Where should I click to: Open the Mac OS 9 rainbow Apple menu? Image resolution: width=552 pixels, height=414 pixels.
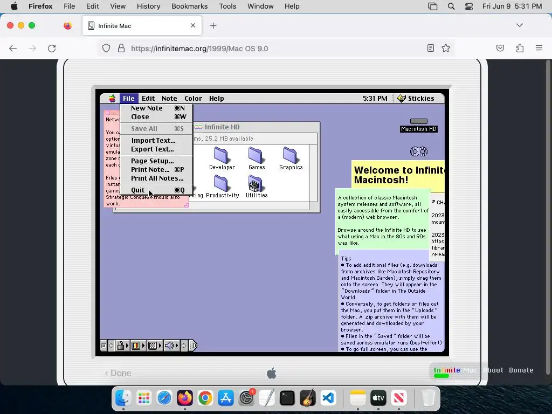(x=112, y=99)
